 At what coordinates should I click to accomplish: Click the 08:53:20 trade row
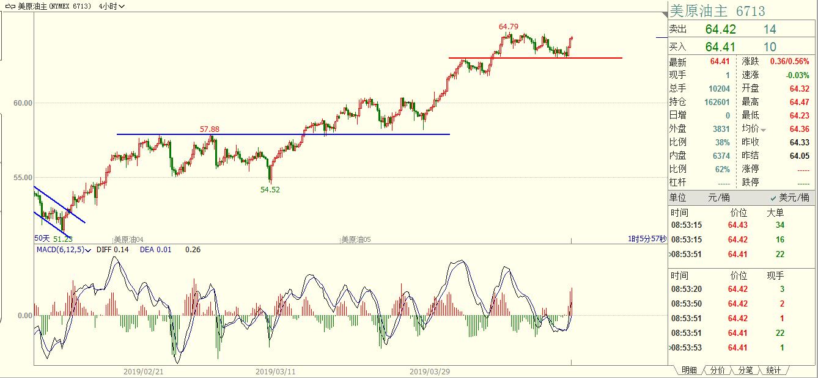(742, 289)
